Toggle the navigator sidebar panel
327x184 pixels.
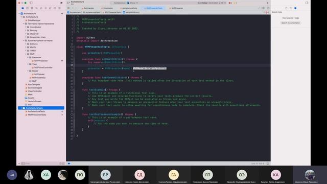click(31, 3)
